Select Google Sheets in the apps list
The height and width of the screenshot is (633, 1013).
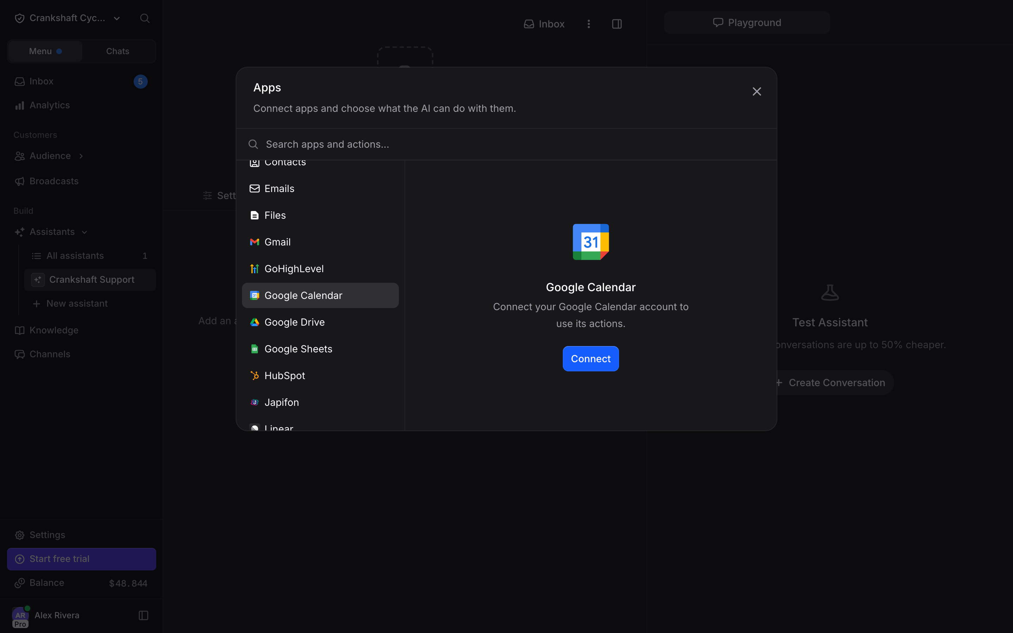click(320, 349)
